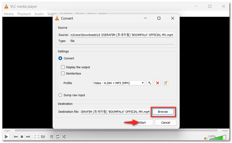The image size is (232, 143).
Task: Create a new profile icon
Action: 165,83
